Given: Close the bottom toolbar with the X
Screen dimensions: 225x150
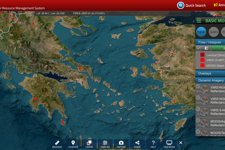Looking at the screenshot, I should tap(181, 143).
